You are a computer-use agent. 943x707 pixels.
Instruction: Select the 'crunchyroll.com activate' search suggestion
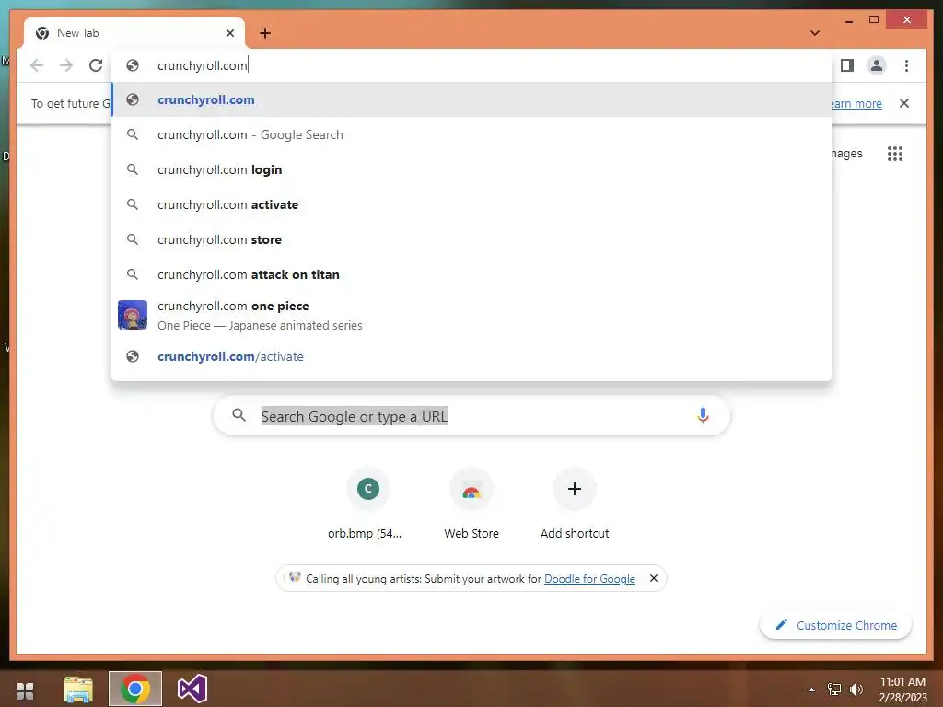click(x=471, y=204)
